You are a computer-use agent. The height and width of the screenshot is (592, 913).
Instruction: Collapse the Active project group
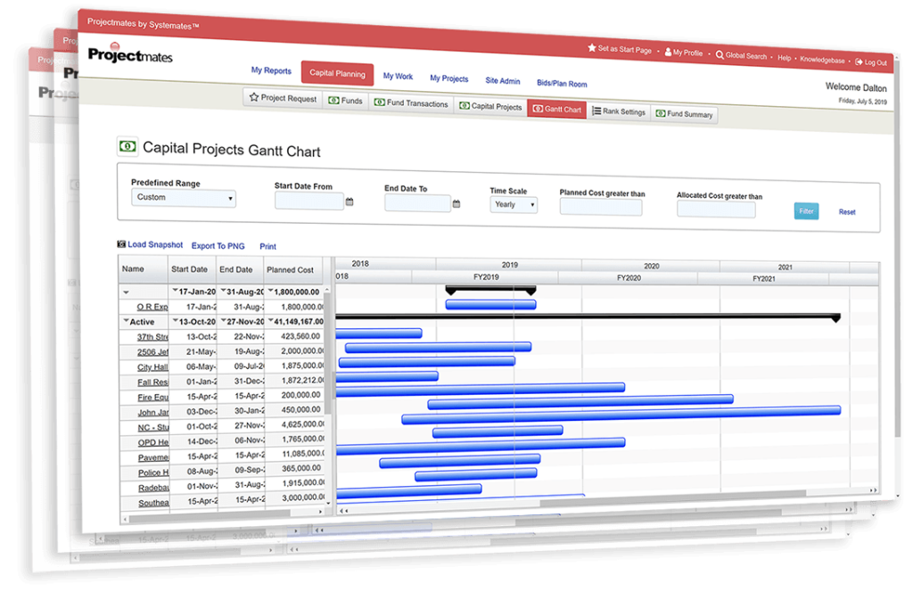126,321
